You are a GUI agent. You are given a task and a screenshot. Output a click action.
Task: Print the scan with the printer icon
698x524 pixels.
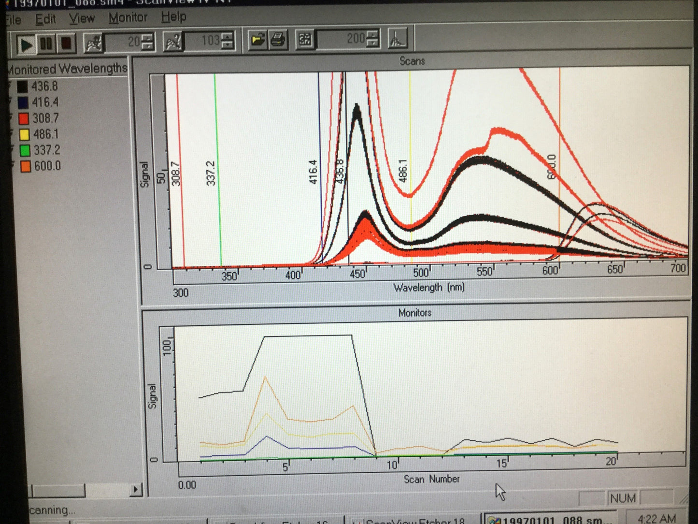(x=278, y=39)
